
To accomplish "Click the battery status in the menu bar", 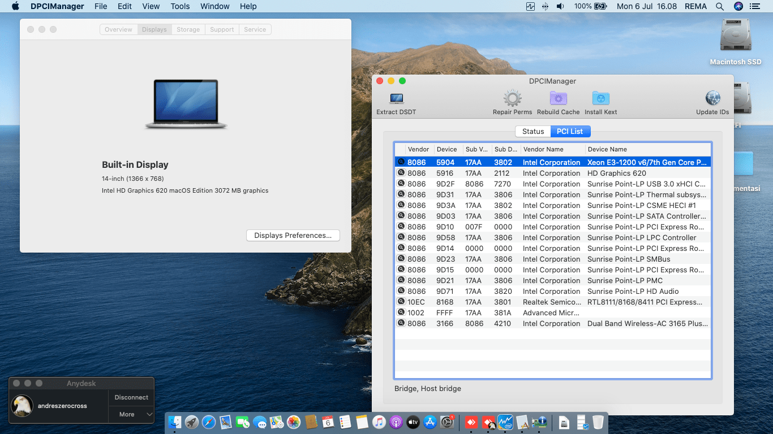I will pyautogui.click(x=590, y=6).
